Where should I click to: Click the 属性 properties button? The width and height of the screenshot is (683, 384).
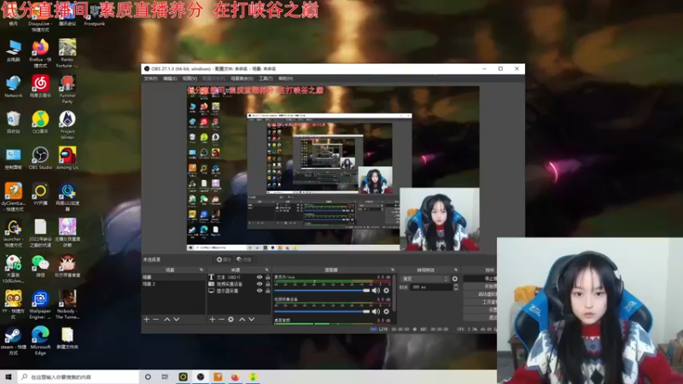point(224,259)
